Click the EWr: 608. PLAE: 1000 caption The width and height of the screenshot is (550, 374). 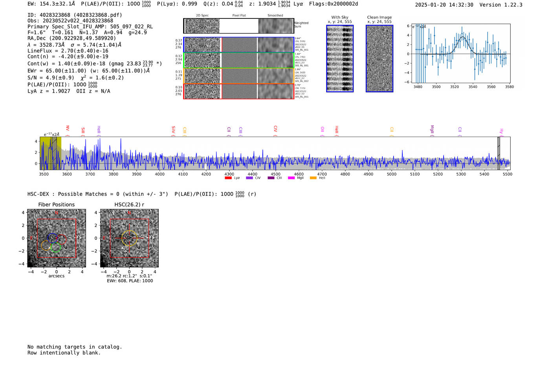pos(130,281)
